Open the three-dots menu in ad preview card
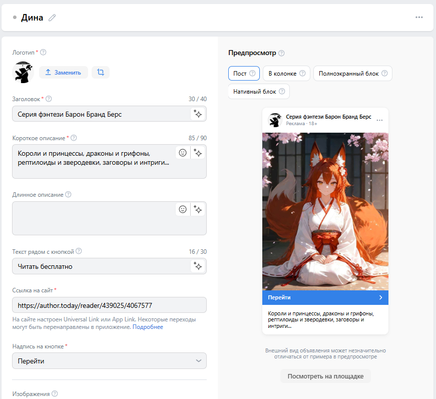This screenshot has width=436, height=399. pos(379,120)
